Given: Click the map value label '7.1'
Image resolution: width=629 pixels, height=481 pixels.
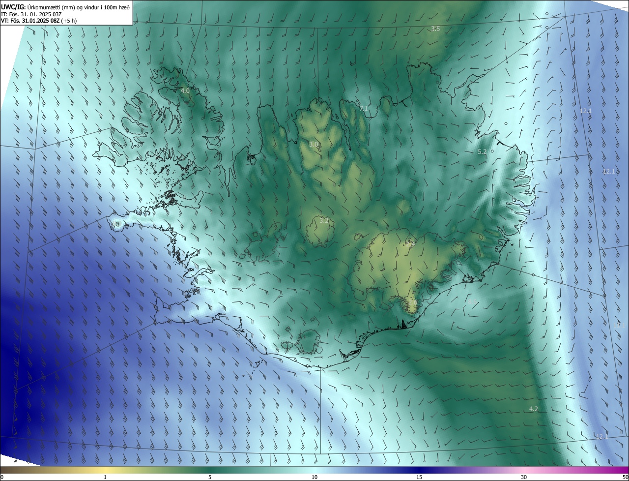Looking at the screenshot, I should click(x=364, y=108).
